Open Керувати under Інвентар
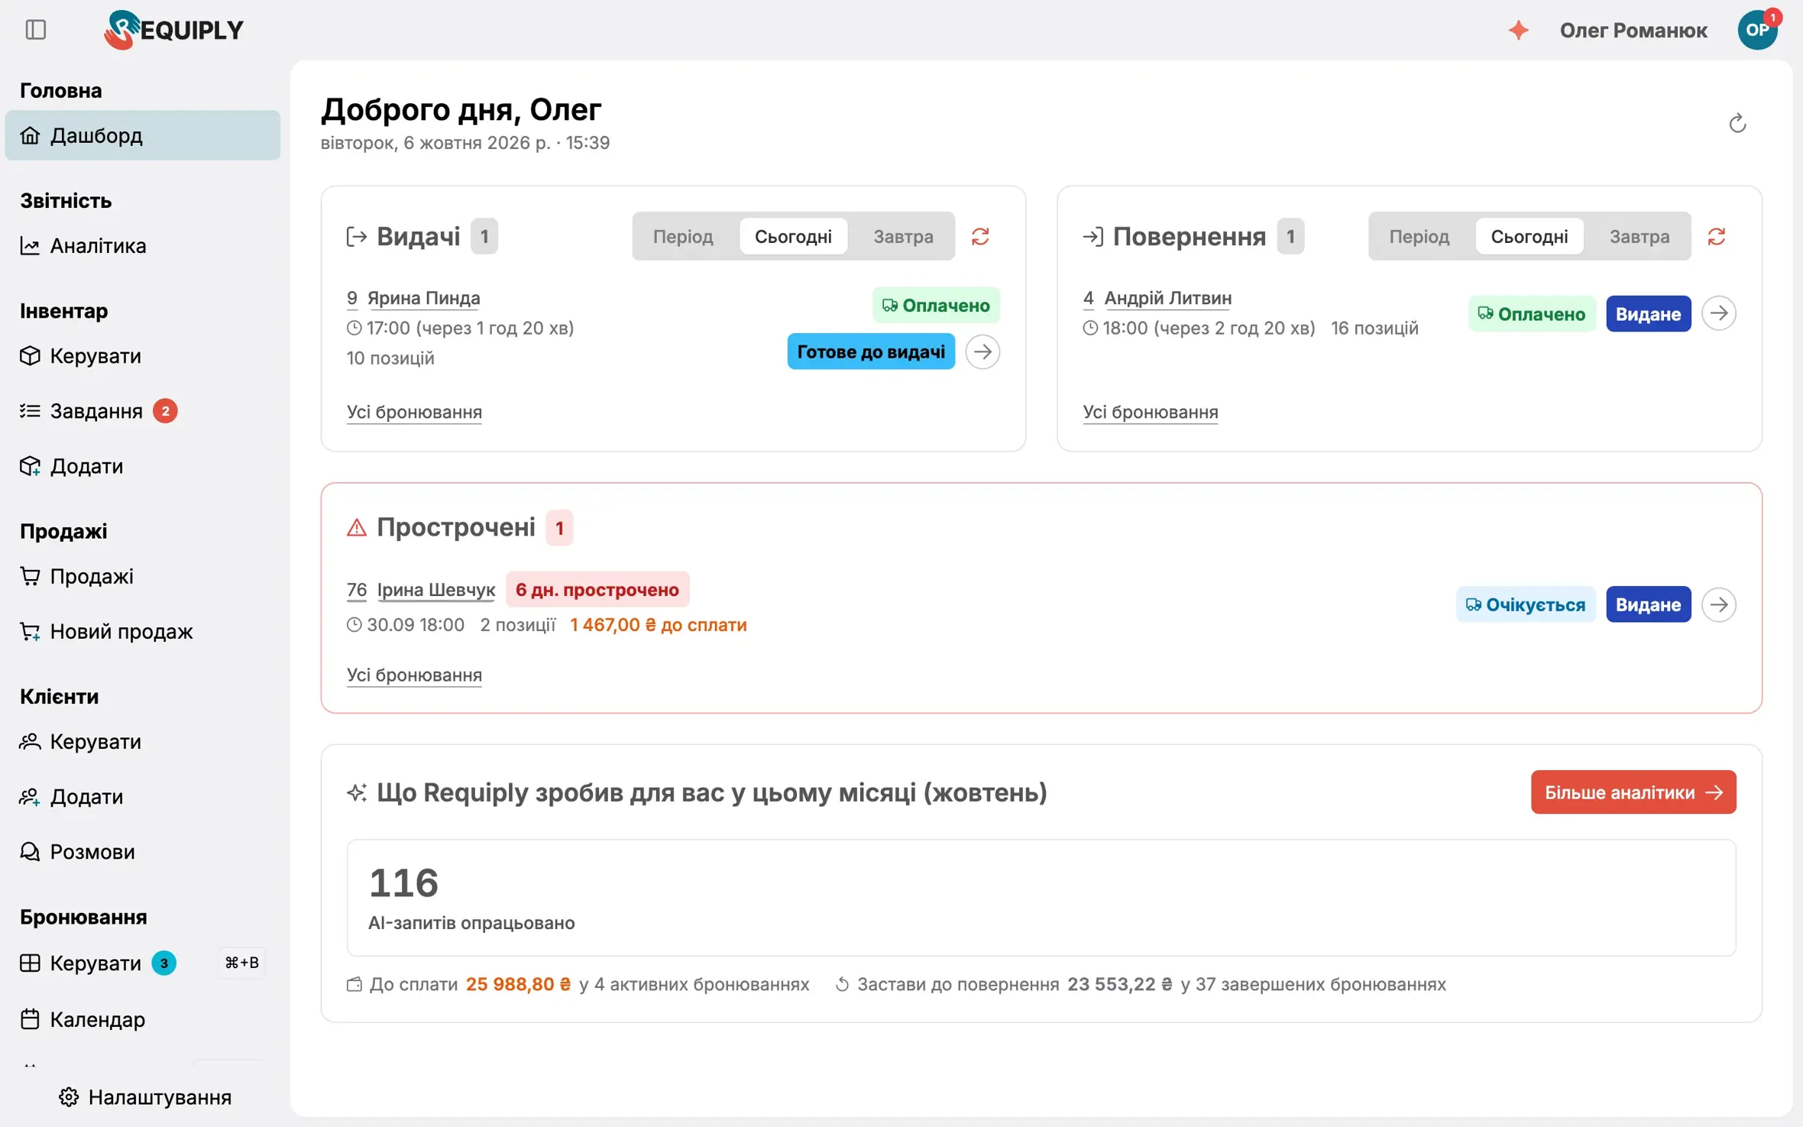The image size is (1803, 1127). coord(143,355)
